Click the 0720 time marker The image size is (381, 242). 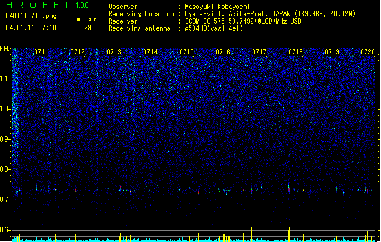368,52
